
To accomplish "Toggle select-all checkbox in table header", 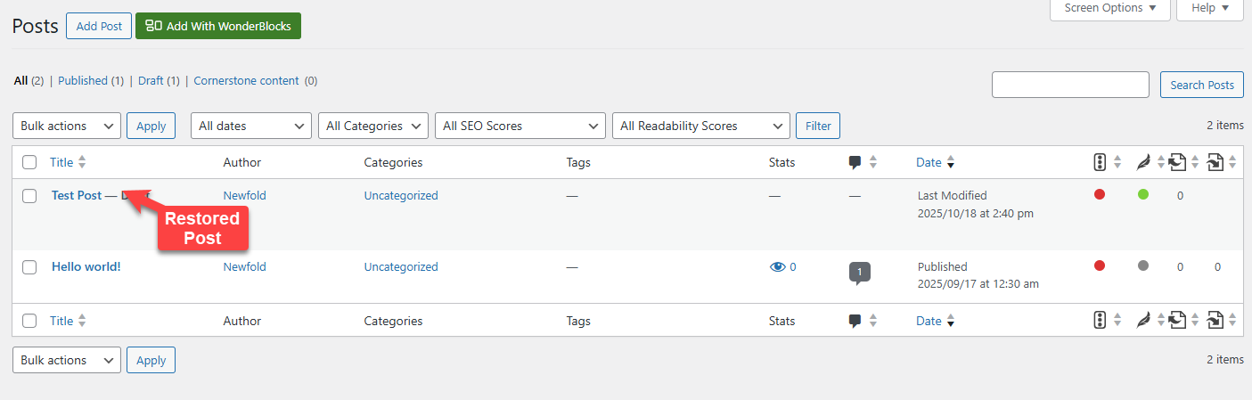I will click(x=29, y=162).
